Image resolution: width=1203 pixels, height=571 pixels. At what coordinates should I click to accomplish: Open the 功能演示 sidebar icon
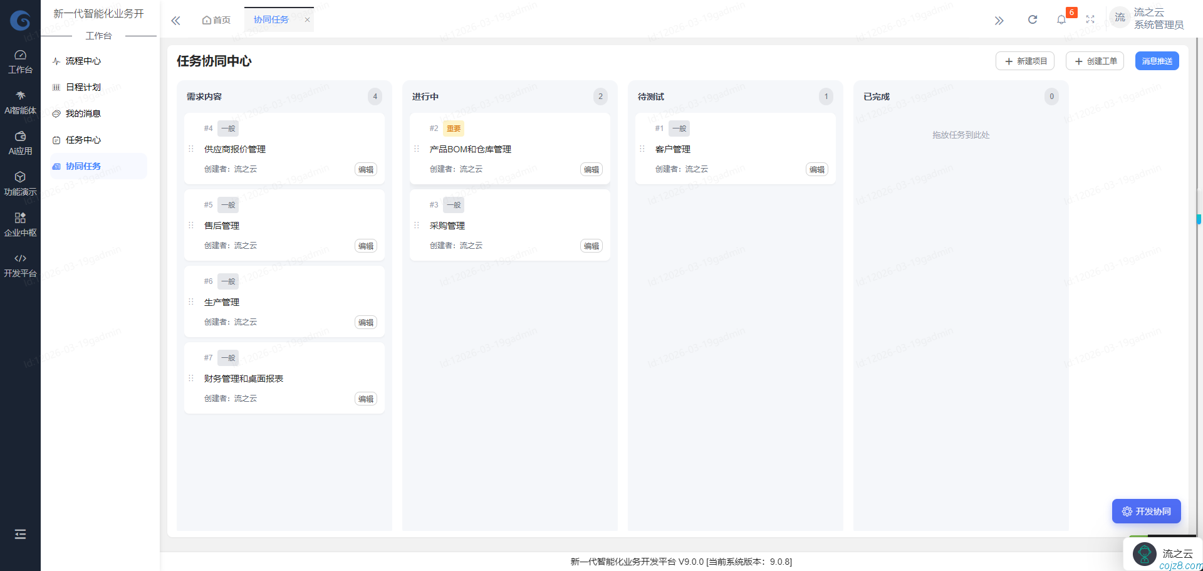pos(20,182)
